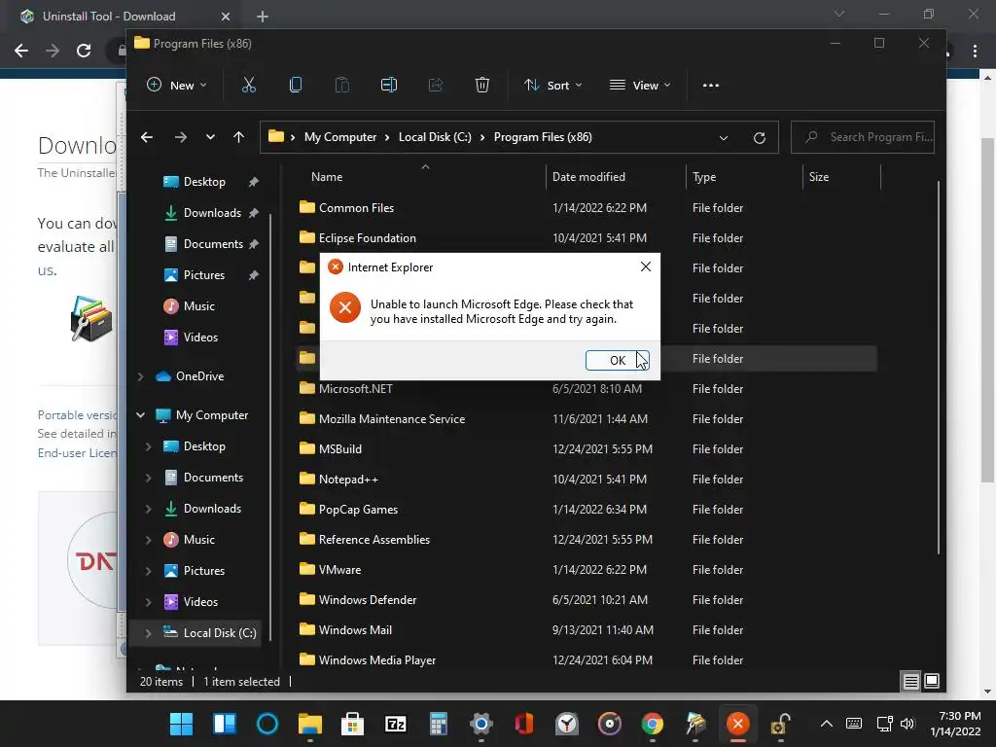Select the Windows Mail folder
The height and width of the screenshot is (747, 996).
[587, 630]
